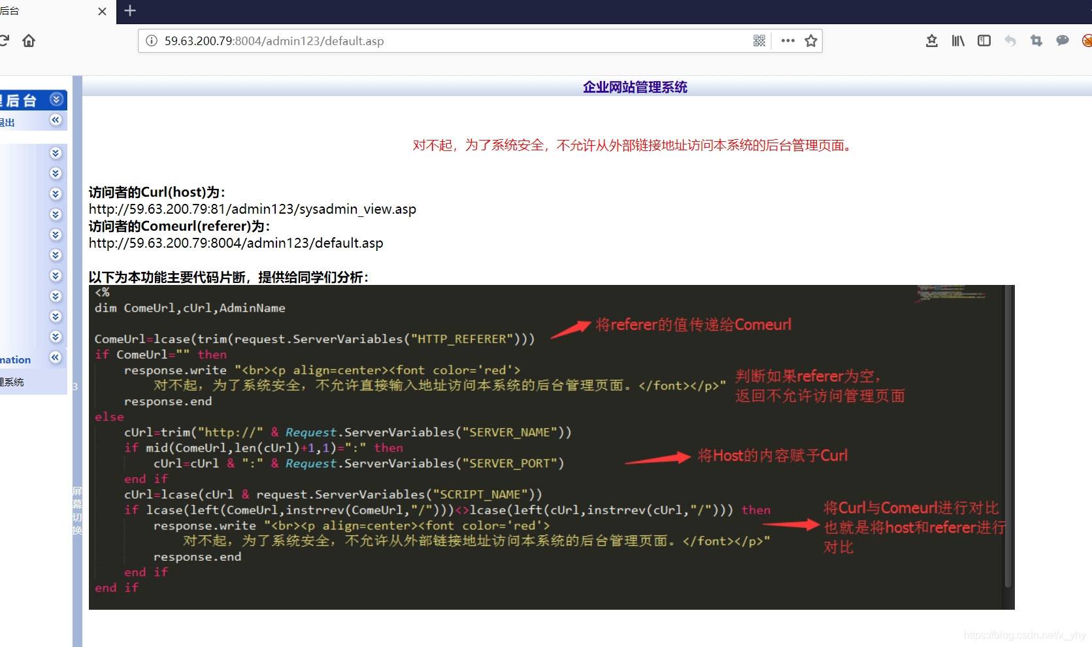Click the 以下为本功能主要代码片断 heading
1092x647 pixels.
coord(229,277)
